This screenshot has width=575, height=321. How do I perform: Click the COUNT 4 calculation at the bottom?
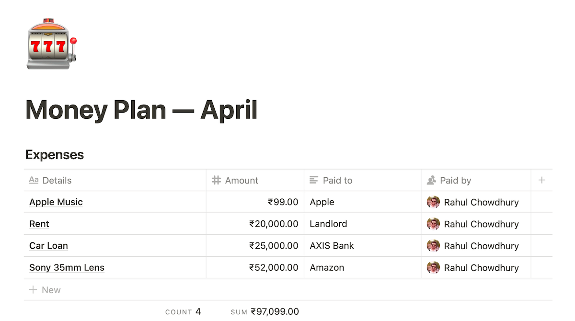click(x=184, y=311)
